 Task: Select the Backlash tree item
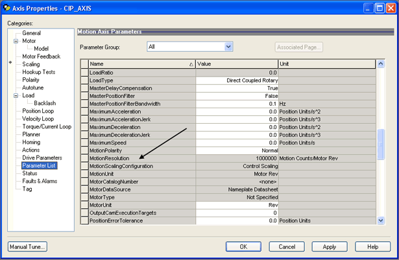pyautogui.click(x=45, y=103)
